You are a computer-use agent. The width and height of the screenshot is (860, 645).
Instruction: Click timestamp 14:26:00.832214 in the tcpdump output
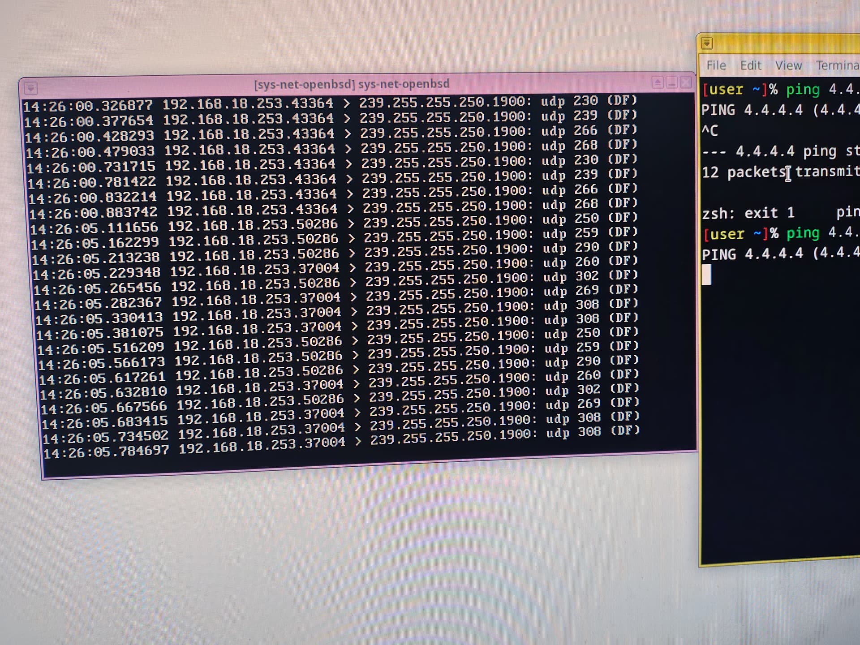tap(93, 198)
